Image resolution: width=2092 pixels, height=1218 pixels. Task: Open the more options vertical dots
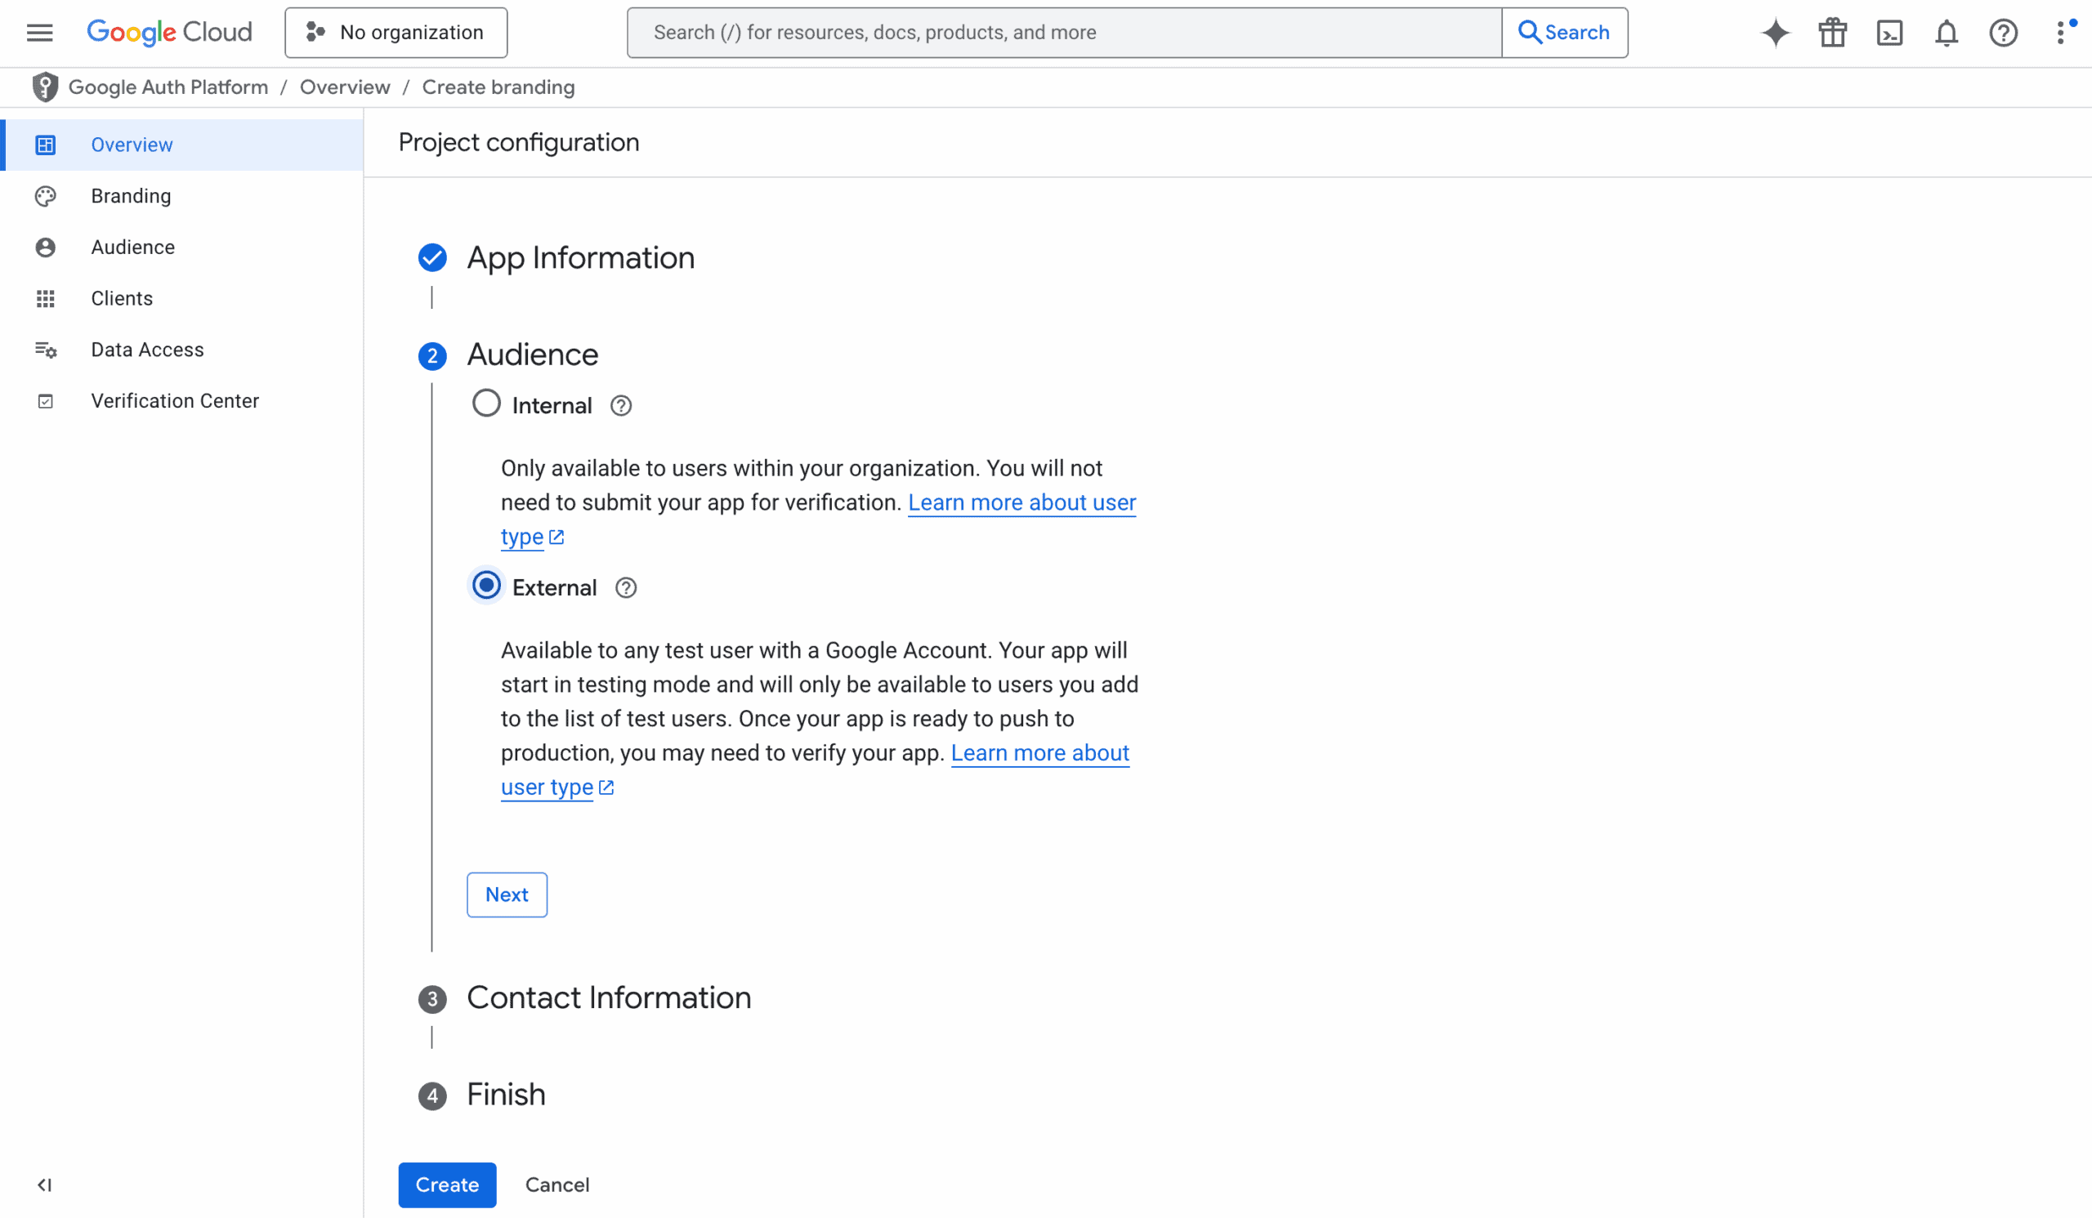pyautogui.click(x=2062, y=33)
